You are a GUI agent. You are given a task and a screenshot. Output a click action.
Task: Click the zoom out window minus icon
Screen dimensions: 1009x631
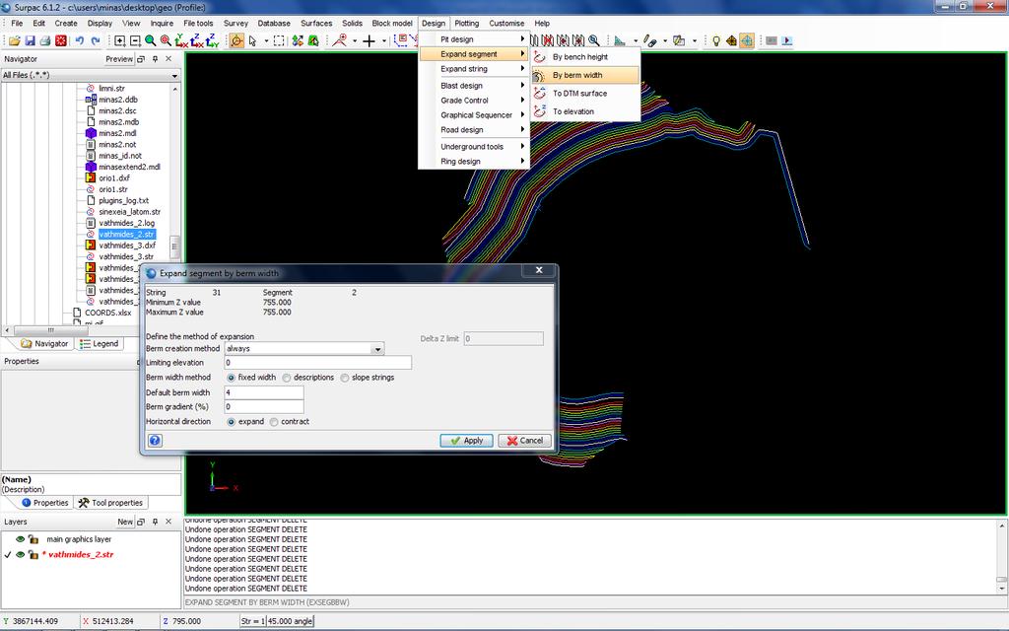[135, 40]
